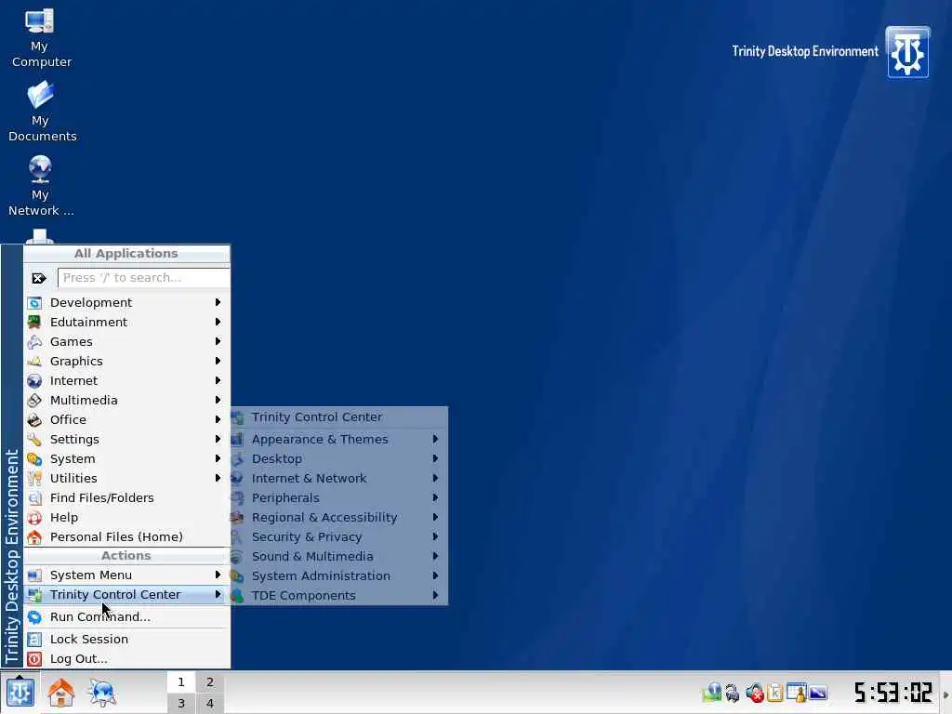This screenshot has width=952, height=714.
Task: Click the Run Command icon
Action: point(34,617)
